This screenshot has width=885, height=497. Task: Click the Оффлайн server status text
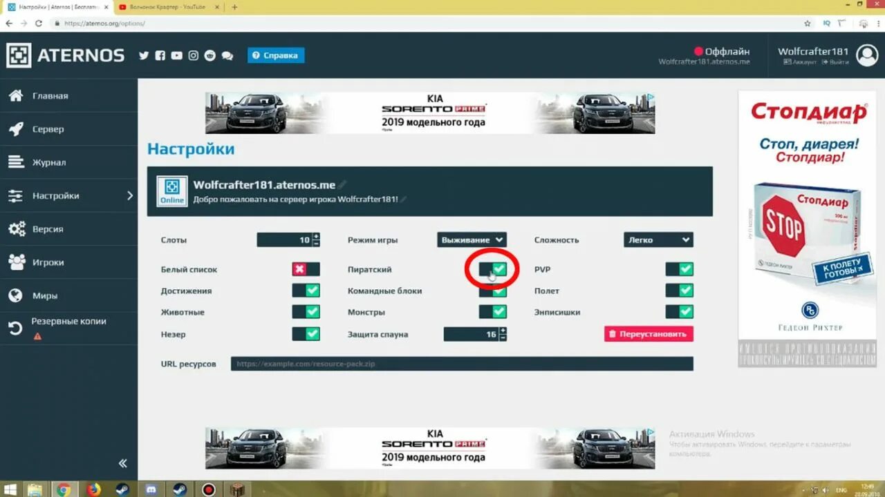pos(727,51)
